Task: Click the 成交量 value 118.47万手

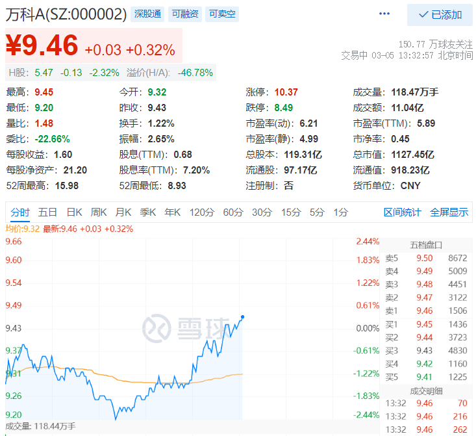Action: point(415,92)
